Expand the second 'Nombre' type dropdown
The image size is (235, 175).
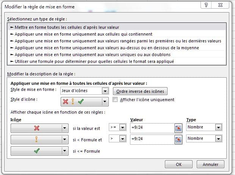[218, 139]
